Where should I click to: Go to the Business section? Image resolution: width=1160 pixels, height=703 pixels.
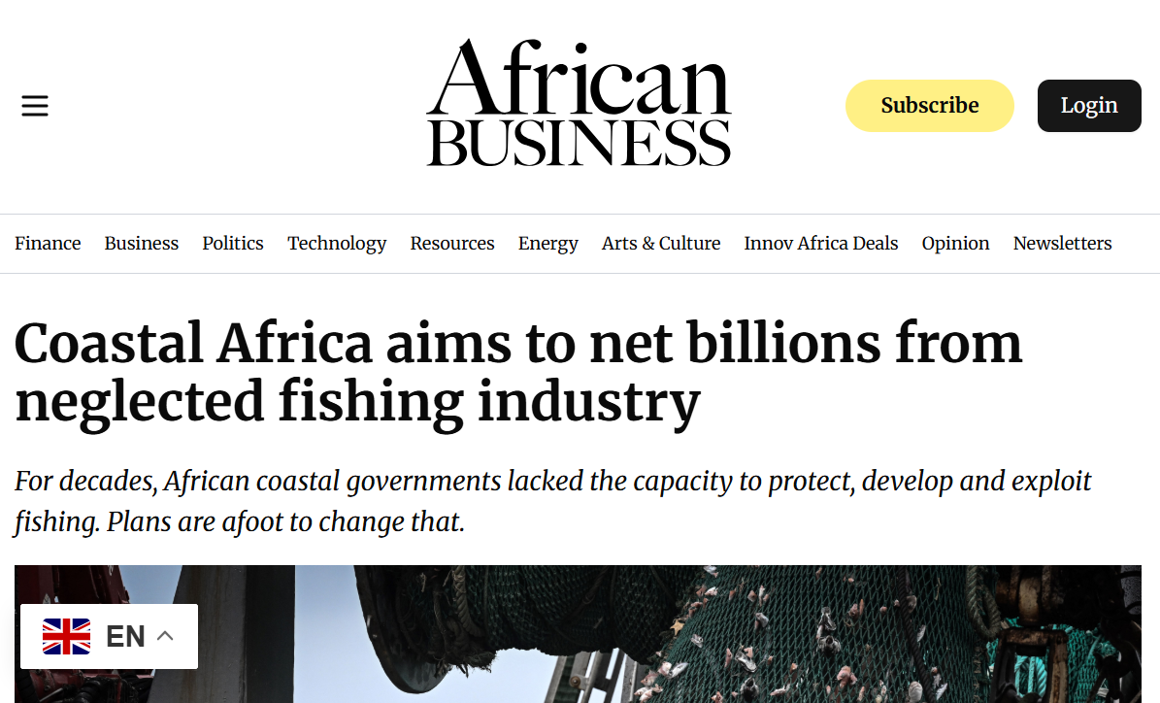tap(142, 244)
